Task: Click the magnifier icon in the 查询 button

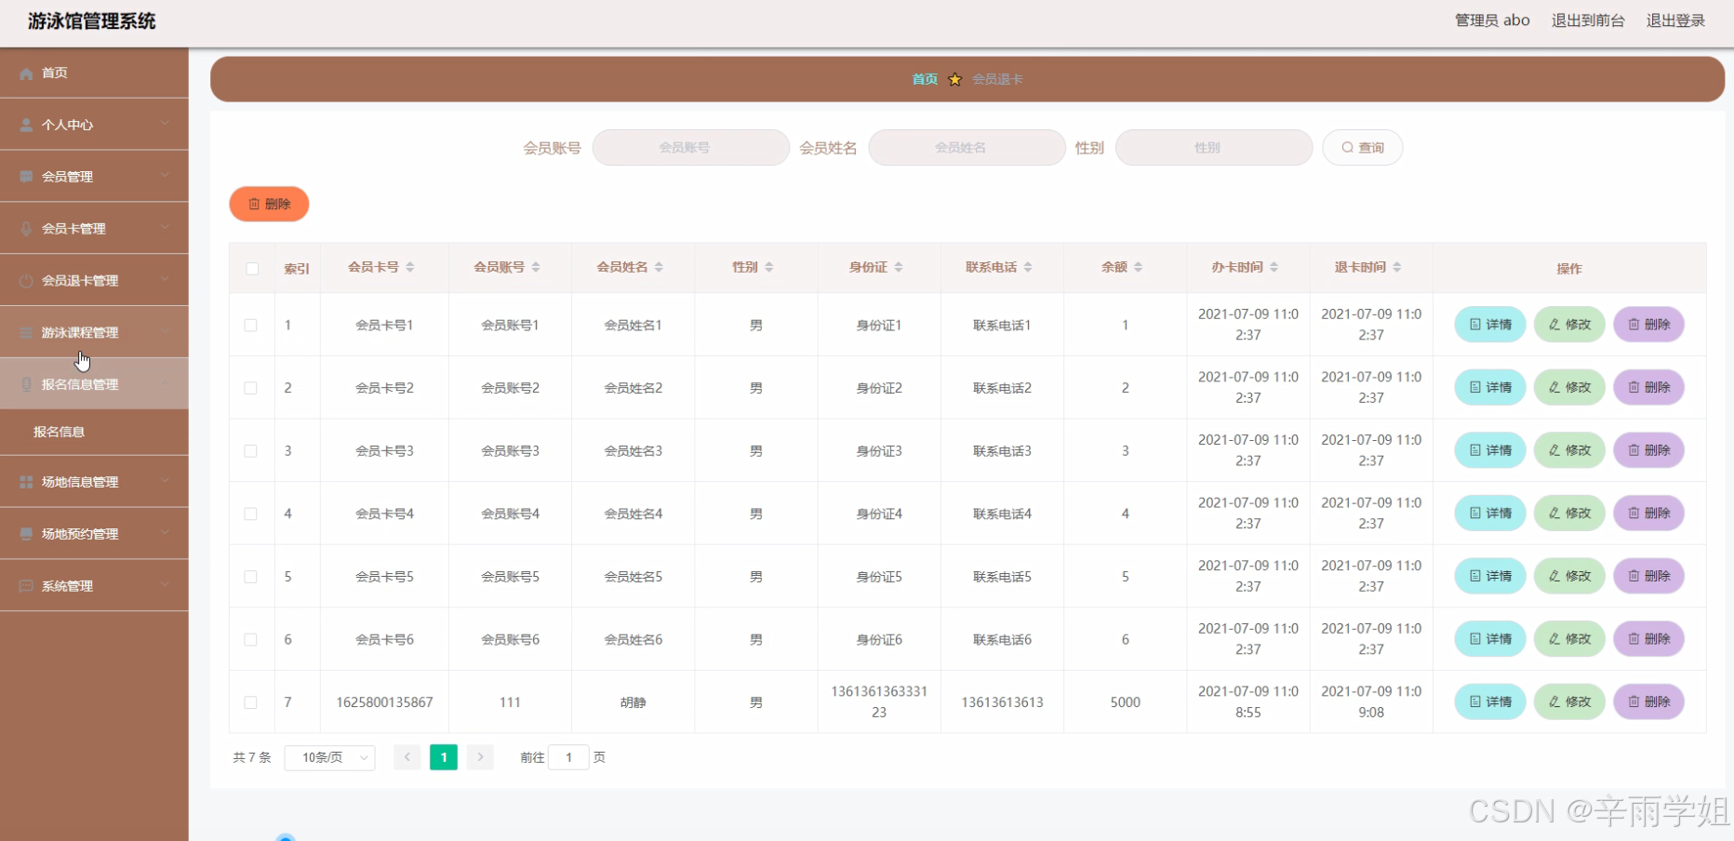Action: 1347,147
